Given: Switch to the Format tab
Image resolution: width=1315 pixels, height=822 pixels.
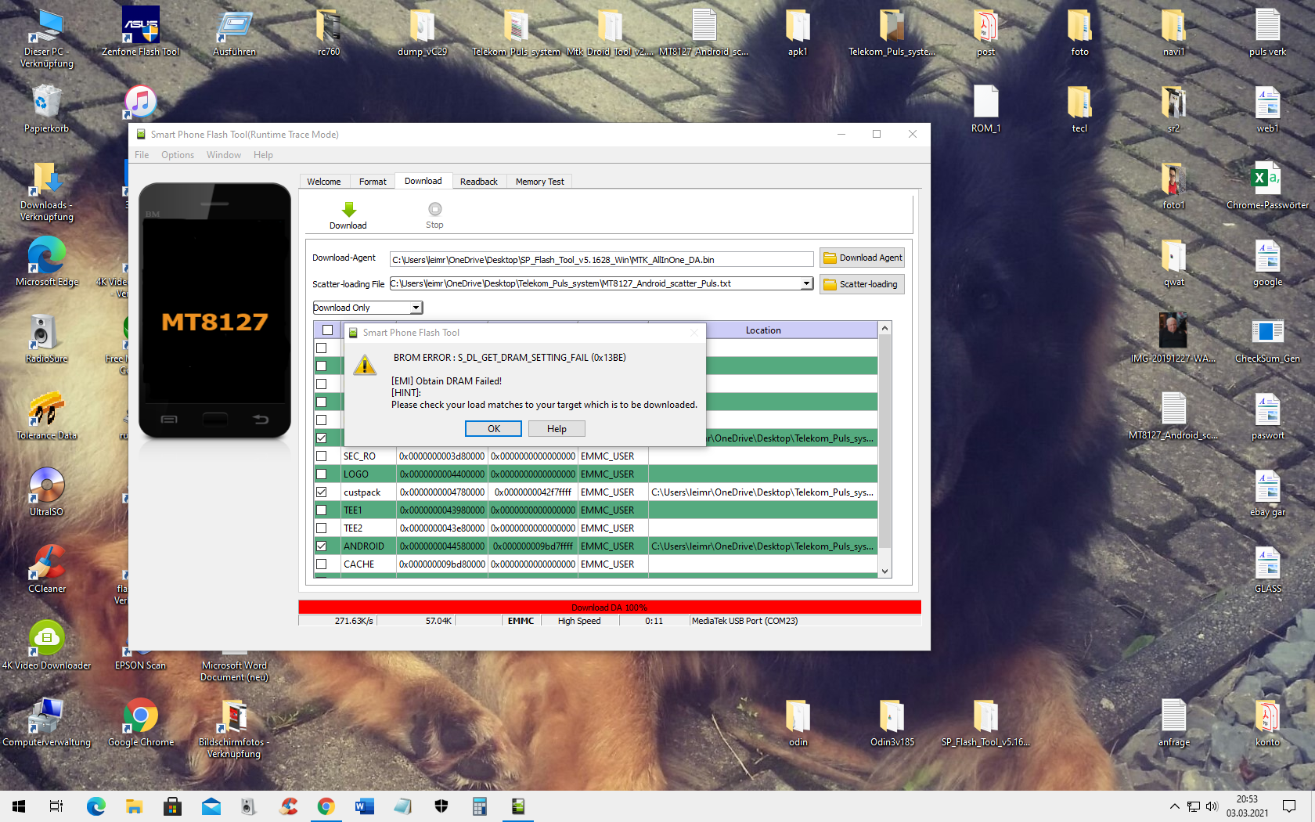Looking at the screenshot, I should pyautogui.click(x=373, y=182).
